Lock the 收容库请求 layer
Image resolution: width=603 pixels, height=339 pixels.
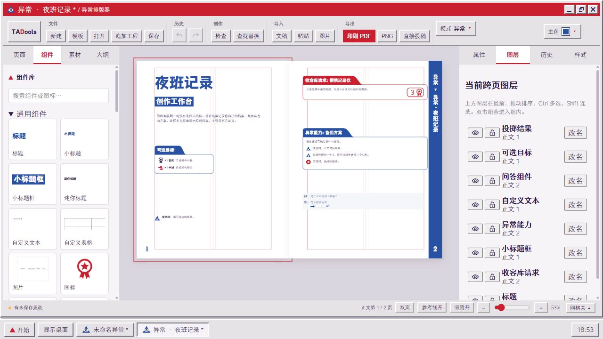tap(492, 277)
